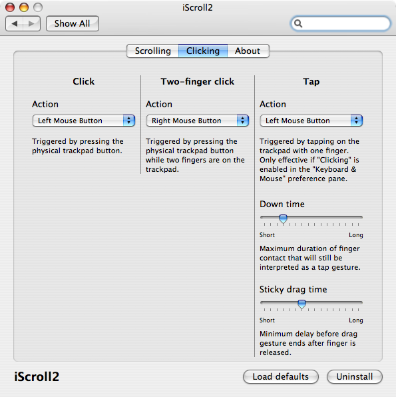Click the 'Maximum duration of finger contact' description

click(x=309, y=258)
